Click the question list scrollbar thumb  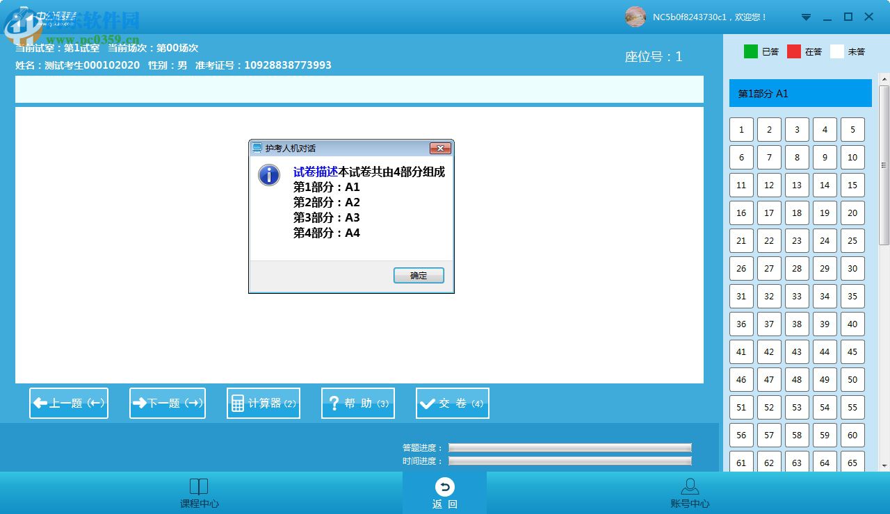(x=884, y=165)
